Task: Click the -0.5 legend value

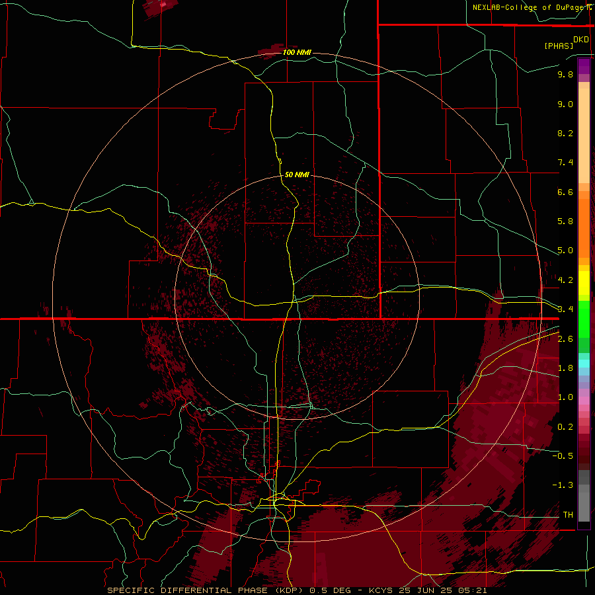Action: pos(563,456)
